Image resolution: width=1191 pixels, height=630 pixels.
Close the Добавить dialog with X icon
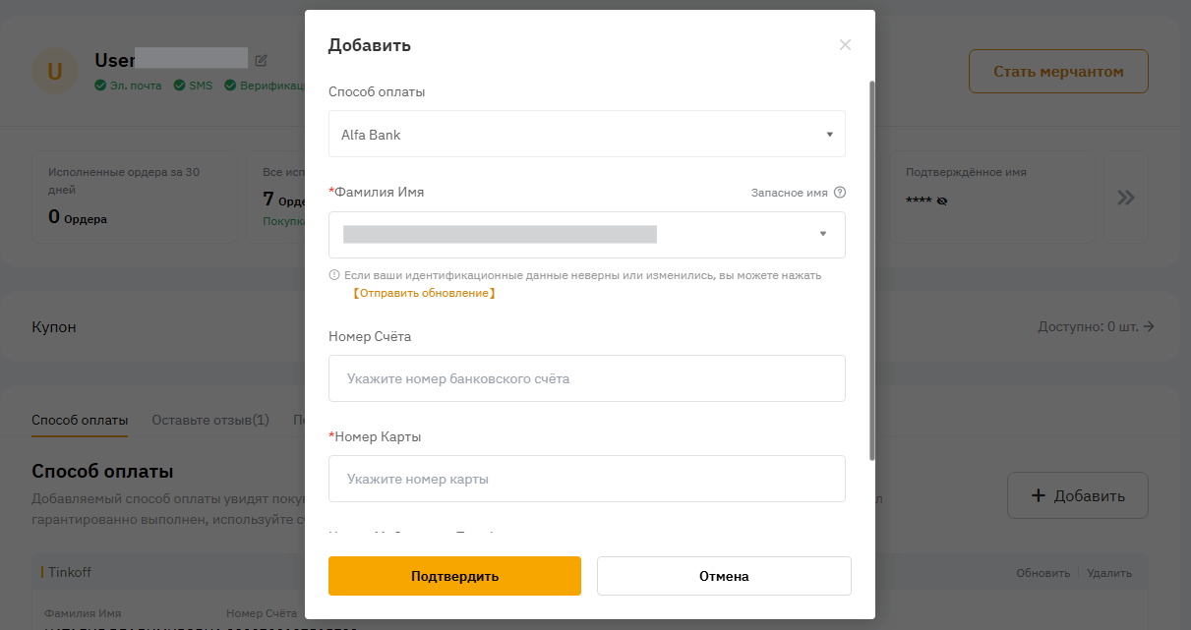[845, 45]
